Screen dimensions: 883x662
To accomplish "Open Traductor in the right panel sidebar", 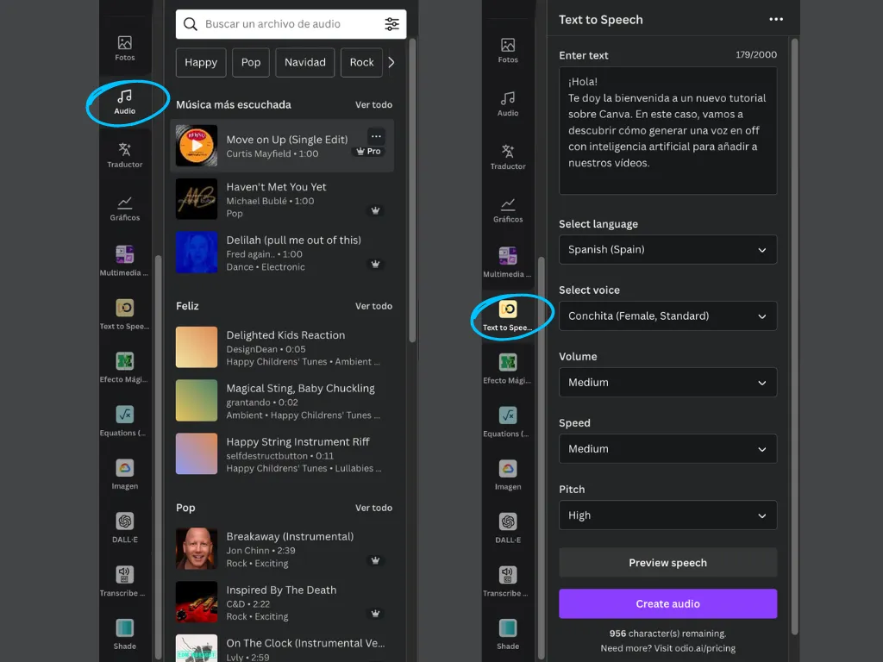I will tap(508, 157).
